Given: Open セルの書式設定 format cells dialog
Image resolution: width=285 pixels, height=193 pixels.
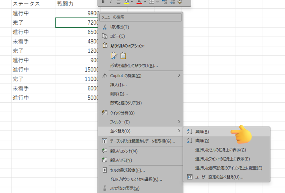Looking at the screenshot, I should [x=127, y=170].
